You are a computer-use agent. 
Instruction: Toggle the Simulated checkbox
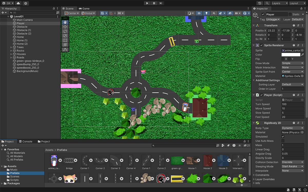point(283,137)
